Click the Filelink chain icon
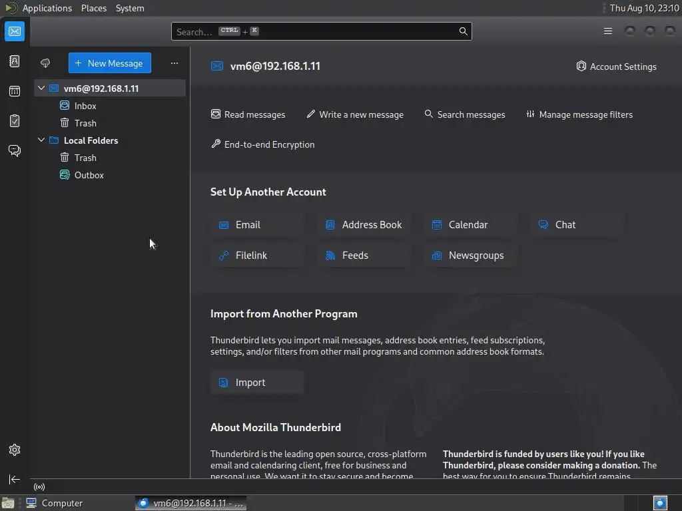This screenshot has height=511, width=682. tap(224, 255)
